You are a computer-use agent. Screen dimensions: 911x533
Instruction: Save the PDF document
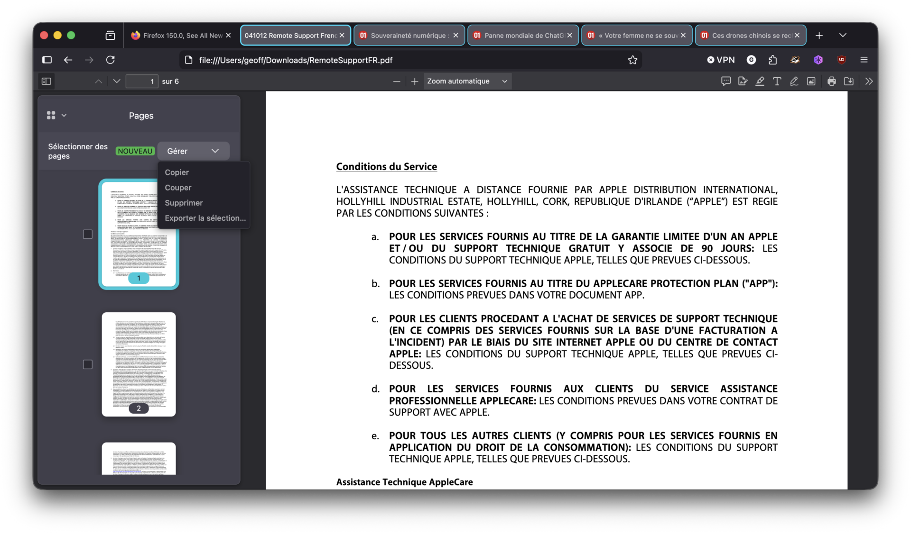[x=849, y=81]
